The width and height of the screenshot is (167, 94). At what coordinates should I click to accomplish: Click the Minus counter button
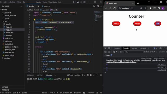pyautogui.click(x=116, y=24)
